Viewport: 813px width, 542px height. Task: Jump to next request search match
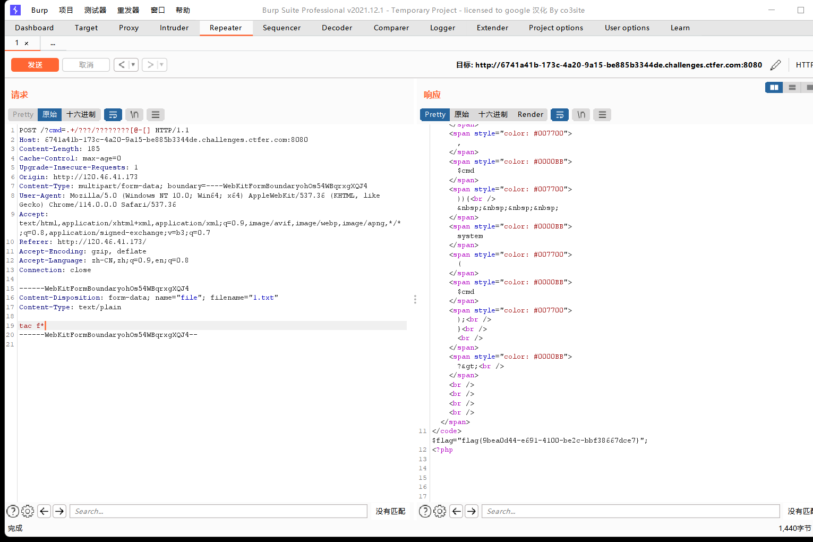coord(59,511)
